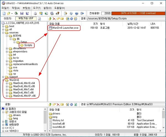Click the gear icon in the local pane toolbar
Image resolution: width=166 pixels, height=137 pixels.
click(x=72, y=105)
